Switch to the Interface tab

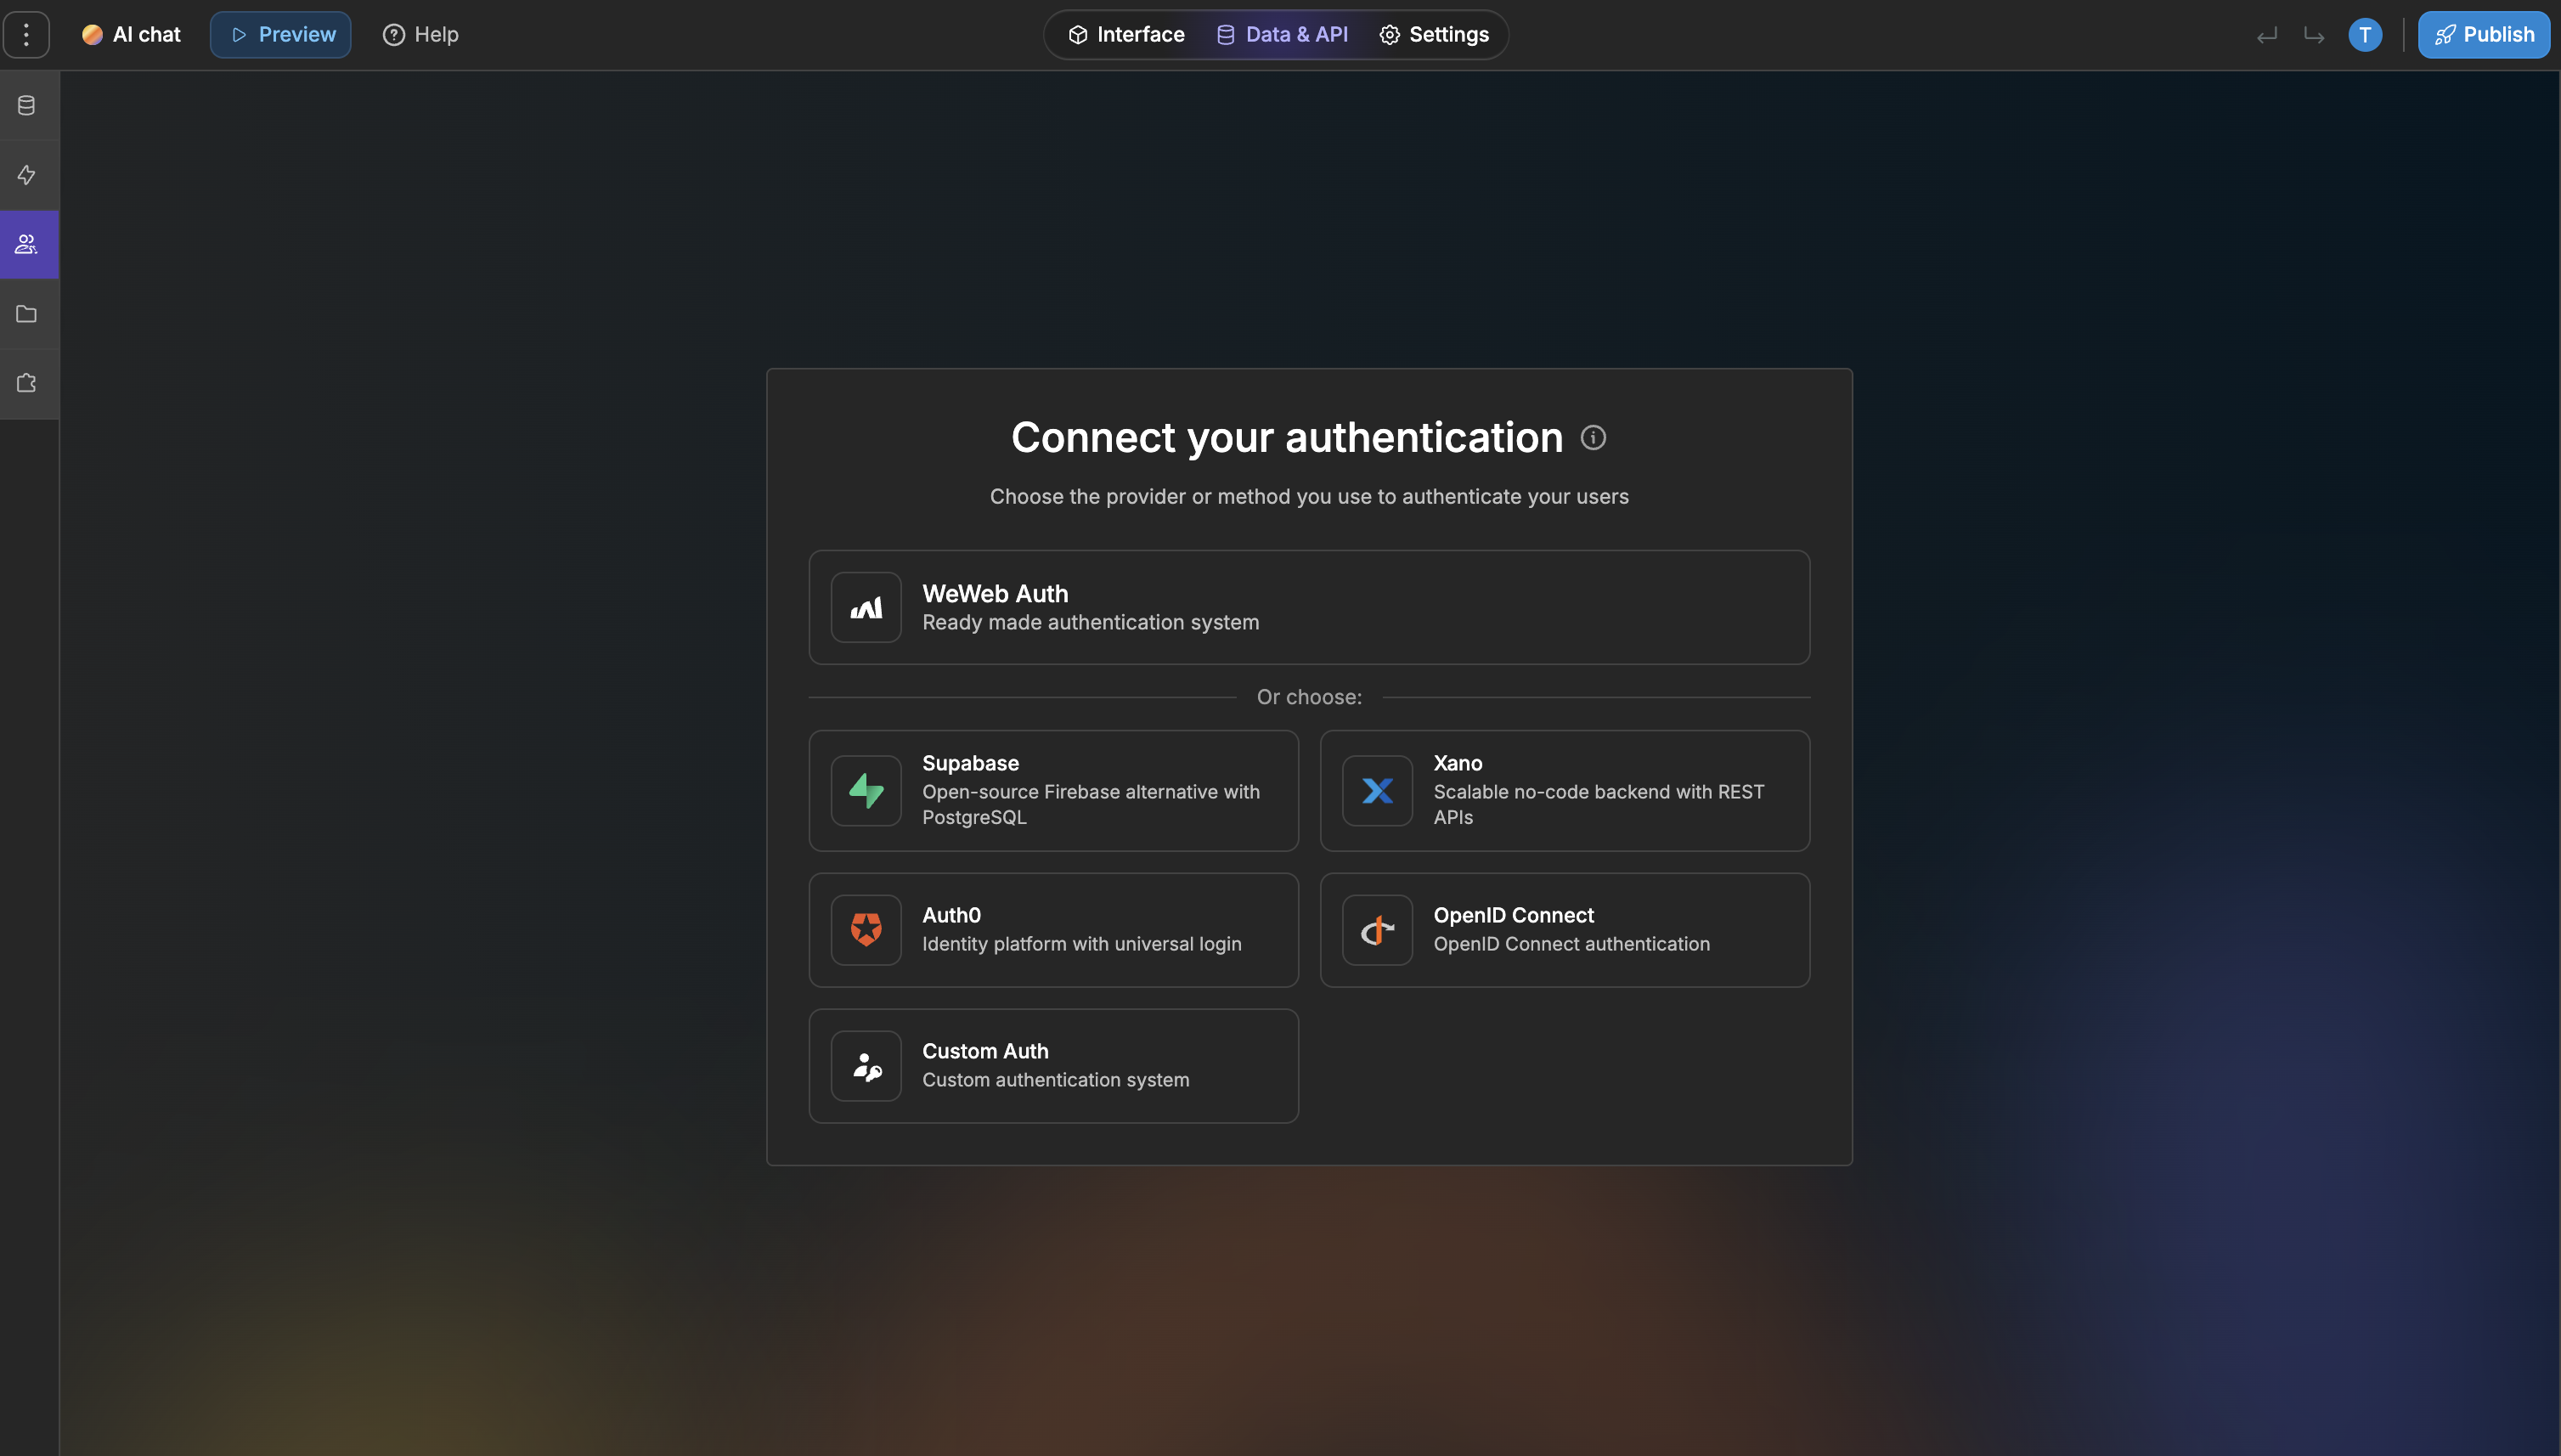[x=1126, y=35]
